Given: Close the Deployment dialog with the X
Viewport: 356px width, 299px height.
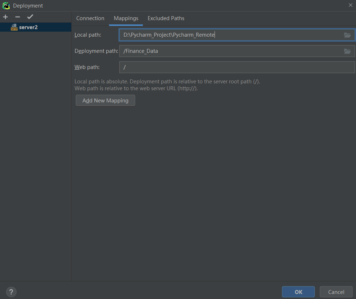Looking at the screenshot, I should [351, 5].
